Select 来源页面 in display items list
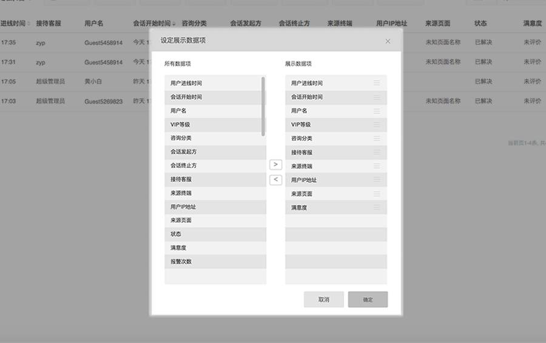The height and width of the screenshot is (343, 546). (x=336, y=194)
